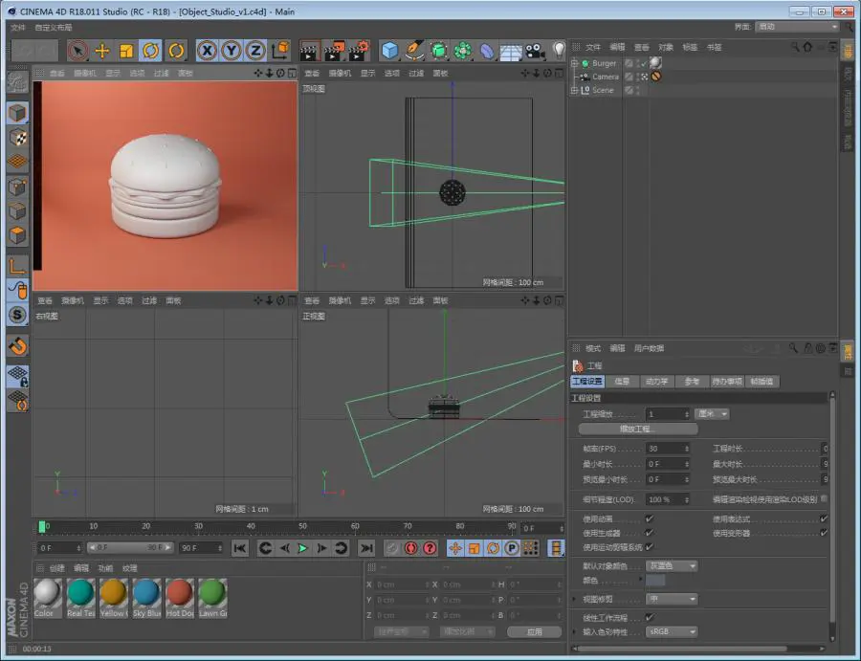The height and width of the screenshot is (661, 861).
Task: Select the Hot Dog red material swatch
Action: click(x=180, y=597)
